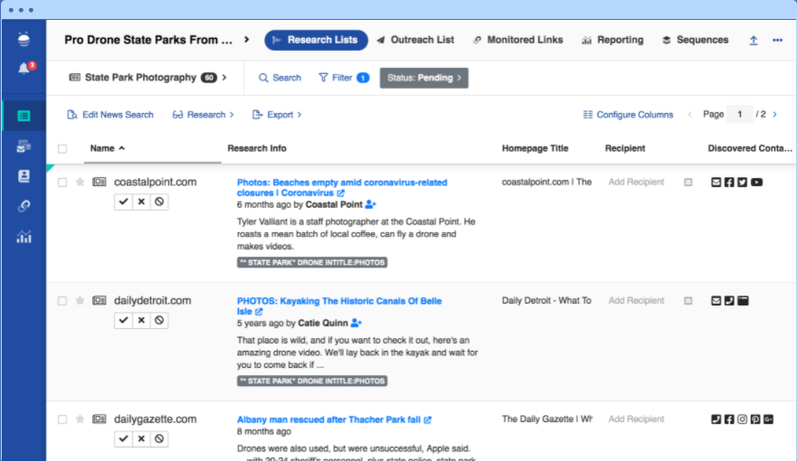Star the coastalpoint.com row
This screenshot has width=797, height=461.
pos(80,182)
